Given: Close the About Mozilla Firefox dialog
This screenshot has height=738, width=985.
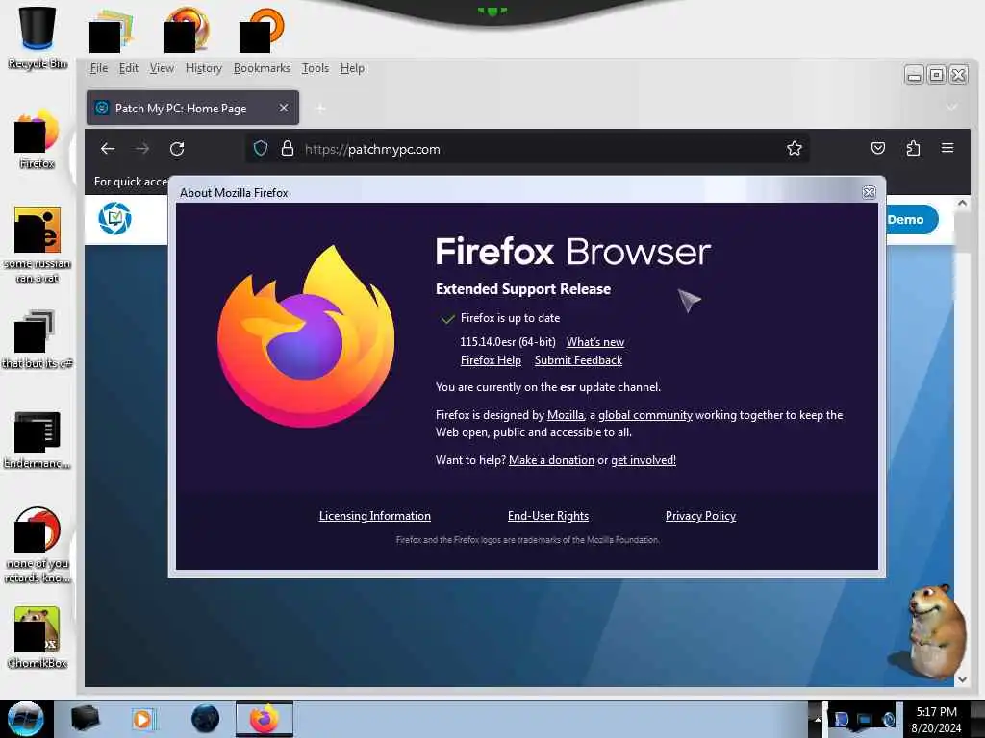Looking at the screenshot, I should click(869, 192).
